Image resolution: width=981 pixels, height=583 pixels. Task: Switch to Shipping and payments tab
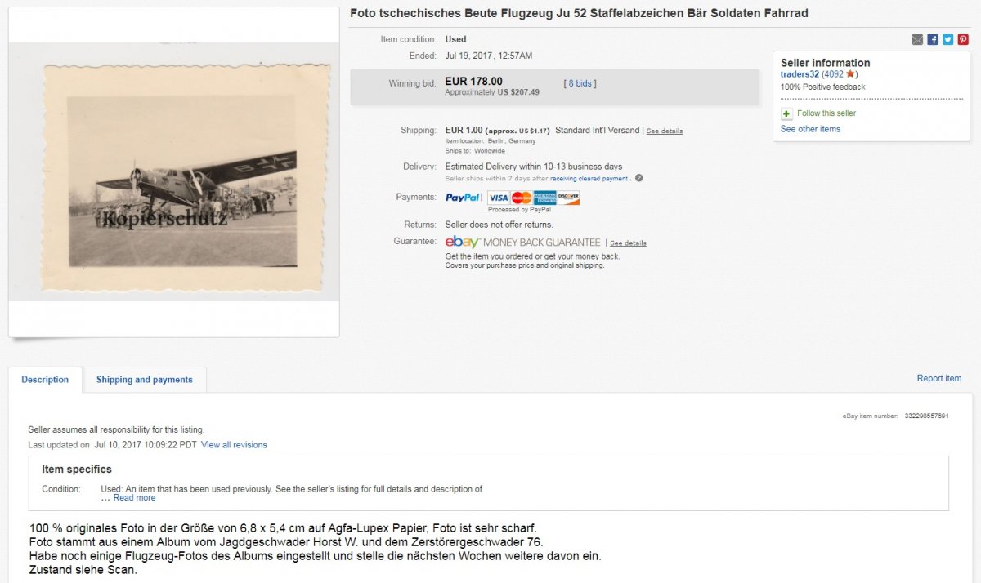click(145, 380)
